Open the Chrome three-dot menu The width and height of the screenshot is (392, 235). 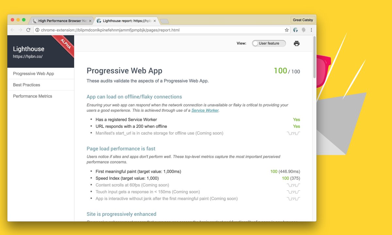311,30
